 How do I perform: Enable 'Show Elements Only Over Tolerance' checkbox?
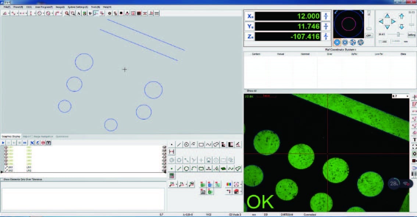pyautogui.click(x=2, y=180)
